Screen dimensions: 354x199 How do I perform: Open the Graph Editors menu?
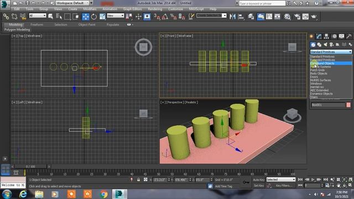(x=132, y=9)
